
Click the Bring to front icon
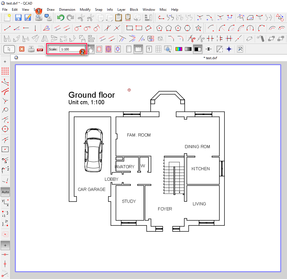(271, 39)
